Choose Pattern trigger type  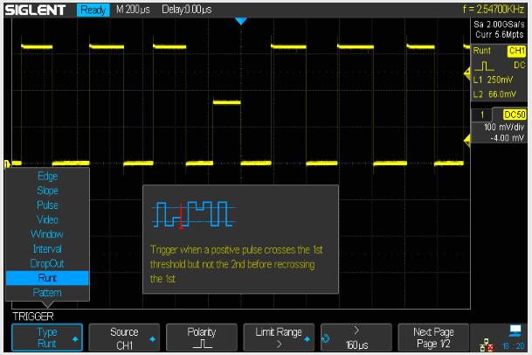[x=47, y=291]
